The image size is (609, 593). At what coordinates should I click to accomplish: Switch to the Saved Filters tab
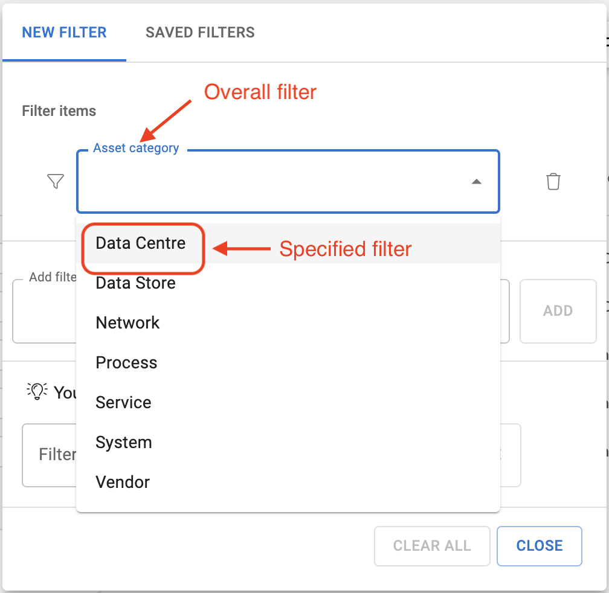tap(200, 32)
